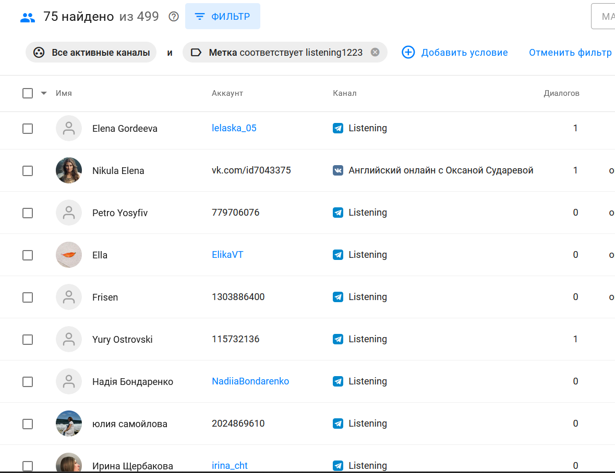Click the all active channels chip icon

[39, 52]
